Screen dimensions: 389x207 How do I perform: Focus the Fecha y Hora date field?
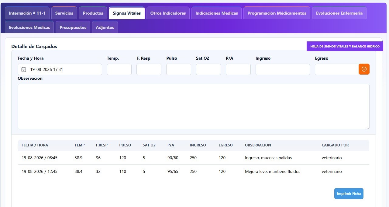click(60, 69)
